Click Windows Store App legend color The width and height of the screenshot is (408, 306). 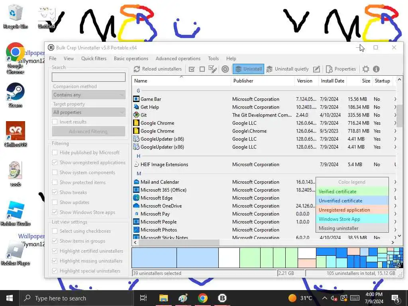352,219
